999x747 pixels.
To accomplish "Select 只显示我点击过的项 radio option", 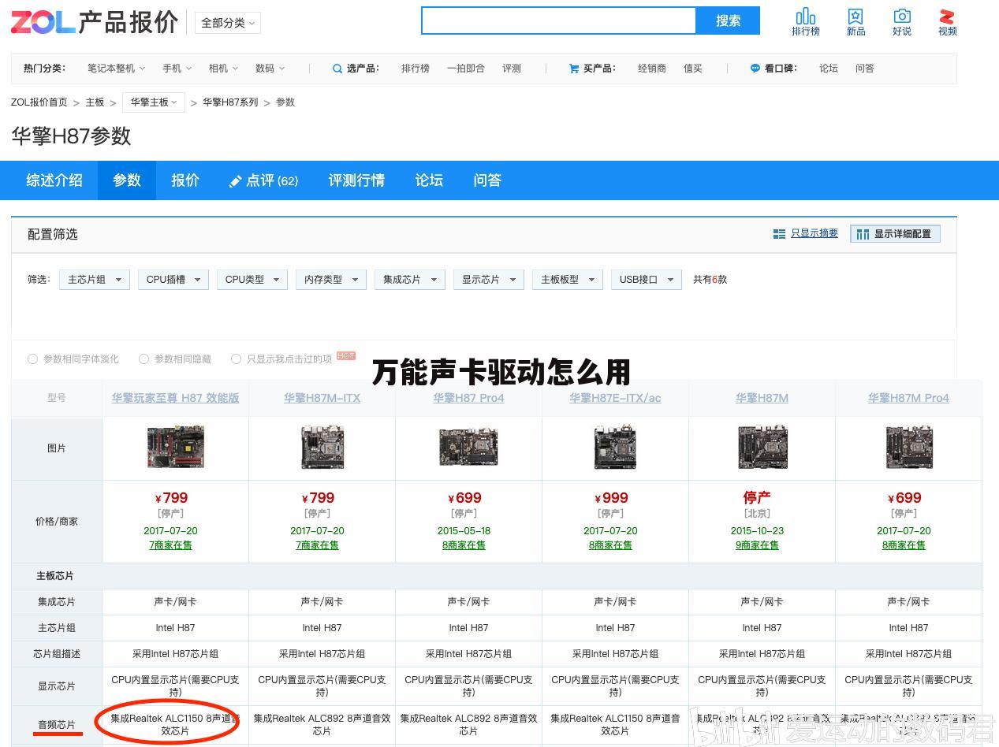I will pyautogui.click(x=236, y=359).
